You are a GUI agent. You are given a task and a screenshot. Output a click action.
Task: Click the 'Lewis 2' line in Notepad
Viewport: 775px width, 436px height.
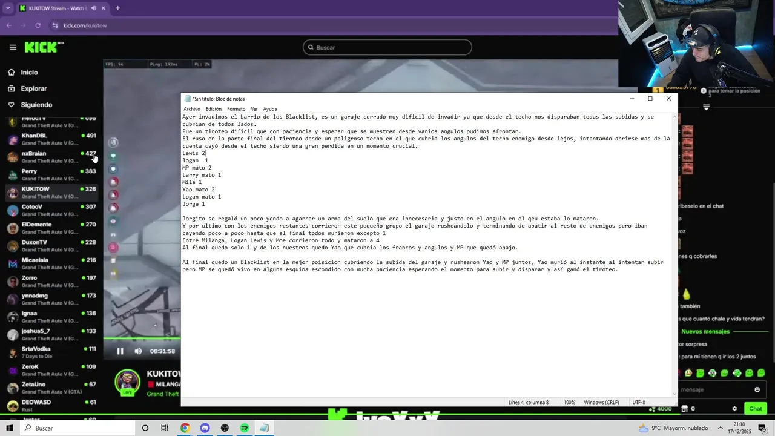point(194,153)
